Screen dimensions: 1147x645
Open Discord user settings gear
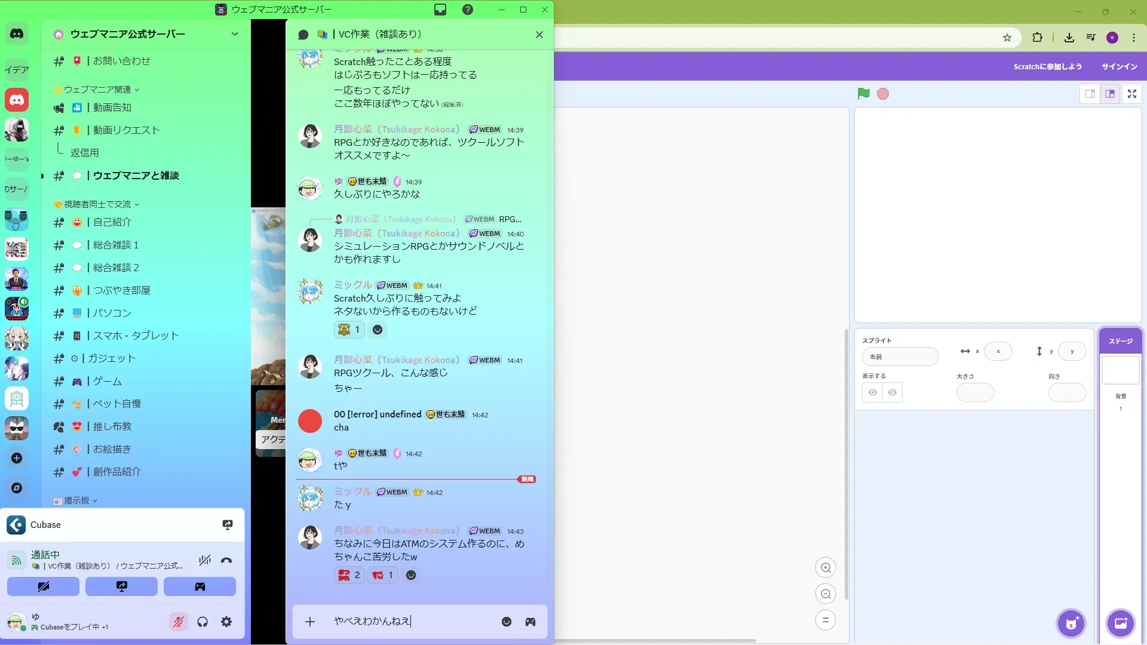[226, 622]
